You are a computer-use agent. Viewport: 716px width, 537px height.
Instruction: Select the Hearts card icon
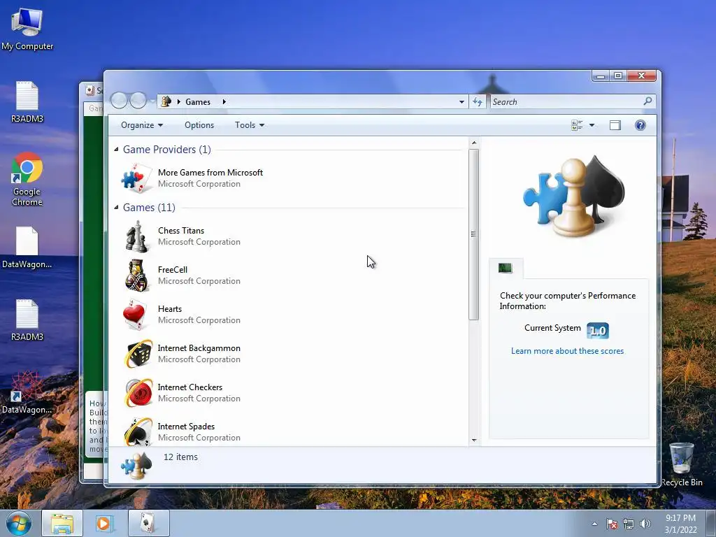pyautogui.click(x=136, y=315)
